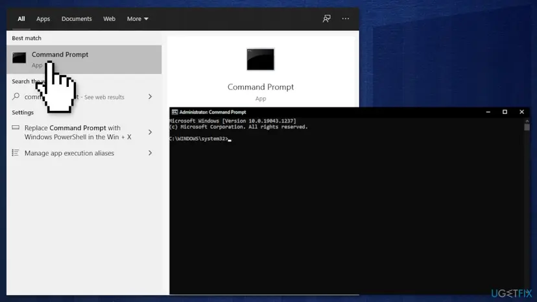Switch to the All search tab
Viewport: 537px width, 302px height.
(21, 19)
